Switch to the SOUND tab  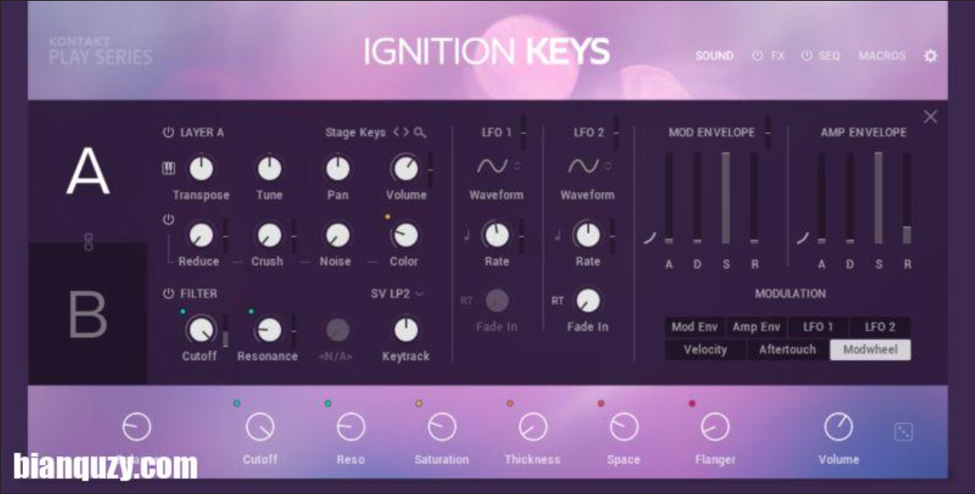pyautogui.click(x=715, y=56)
